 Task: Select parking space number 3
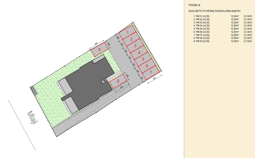click(x=135, y=46)
